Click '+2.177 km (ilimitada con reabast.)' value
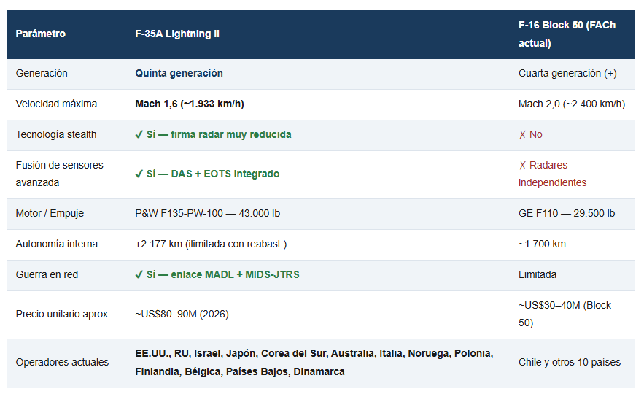Viewport: 644px width, 397px height. 211,244
